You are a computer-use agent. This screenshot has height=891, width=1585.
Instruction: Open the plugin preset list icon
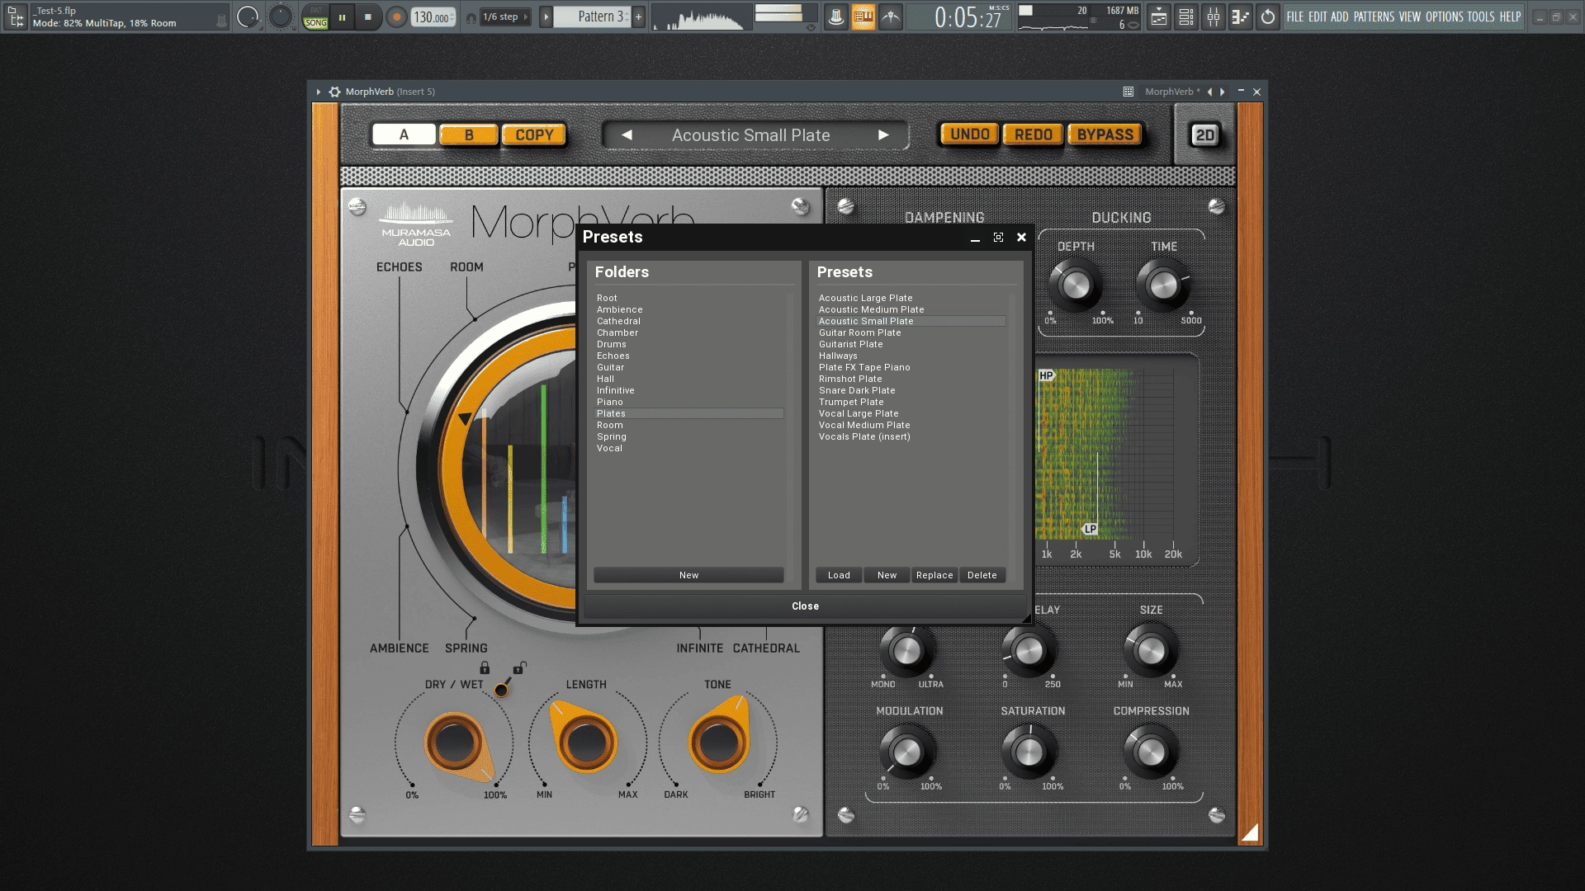point(1128,92)
